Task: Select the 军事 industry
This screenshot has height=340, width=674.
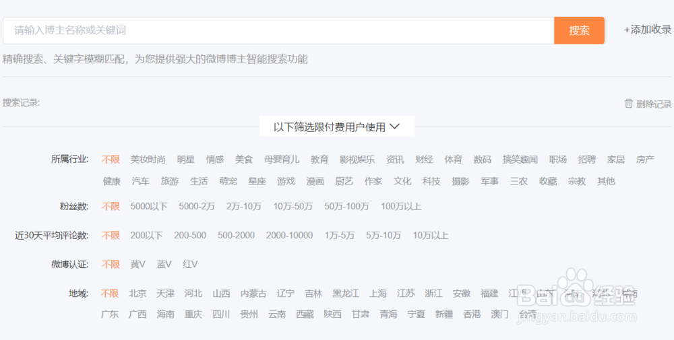Action: pyautogui.click(x=489, y=181)
